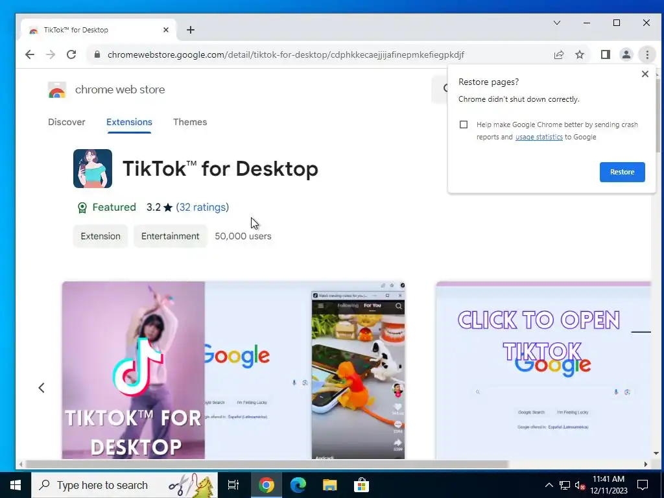The image size is (664, 498).
Task: Click Chrome icon in the taskbar
Action: point(267,485)
